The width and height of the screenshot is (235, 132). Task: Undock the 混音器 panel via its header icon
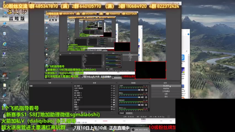[x=149, y=83]
